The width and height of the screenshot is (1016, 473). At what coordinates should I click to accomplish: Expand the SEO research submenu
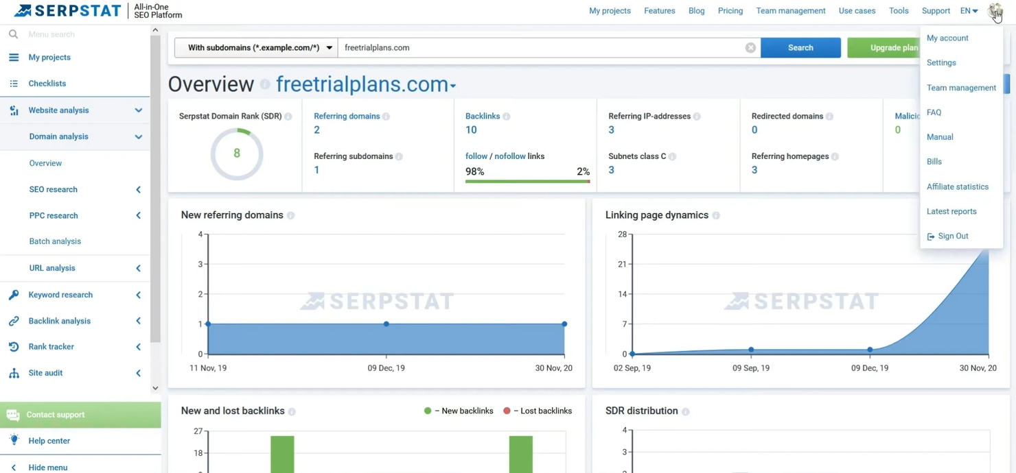pos(137,189)
